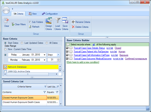
Task: Toggle the Network Database checkbox
Action: [x=6, y=67]
